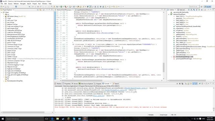The image size is (215, 121).
Task: Click the Save toolbar icon
Action: (6, 7)
